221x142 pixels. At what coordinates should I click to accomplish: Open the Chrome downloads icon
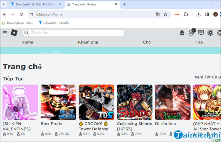199,14
